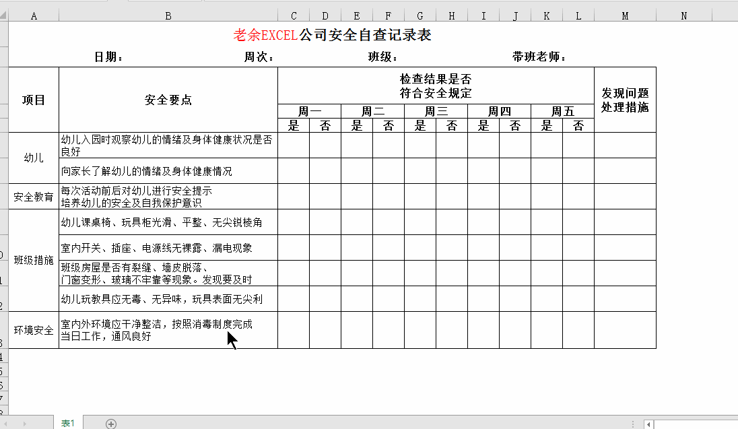The image size is (738, 429).
Task: Click the title cell 公司安全自查记录表
Action: 332,35
